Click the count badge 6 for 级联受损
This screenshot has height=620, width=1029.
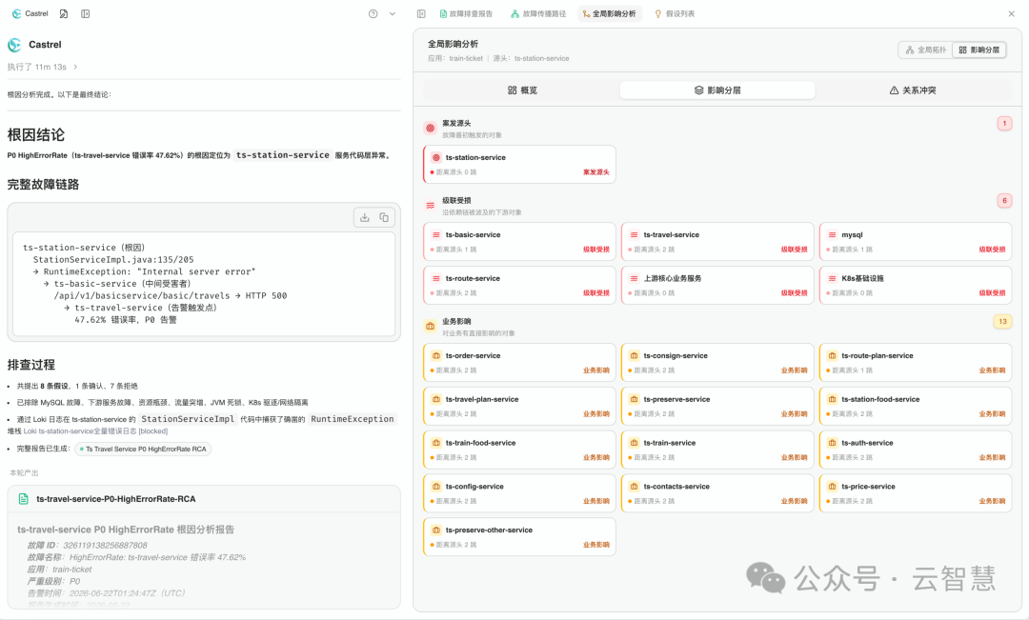[1004, 201]
